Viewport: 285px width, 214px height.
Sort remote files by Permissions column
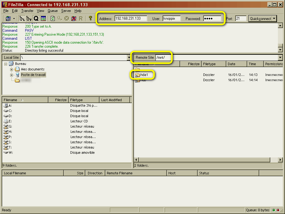(x=274, y=64)
